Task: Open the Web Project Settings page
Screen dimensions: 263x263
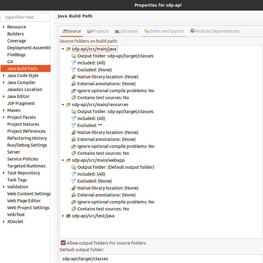Action: click(28, 208)
